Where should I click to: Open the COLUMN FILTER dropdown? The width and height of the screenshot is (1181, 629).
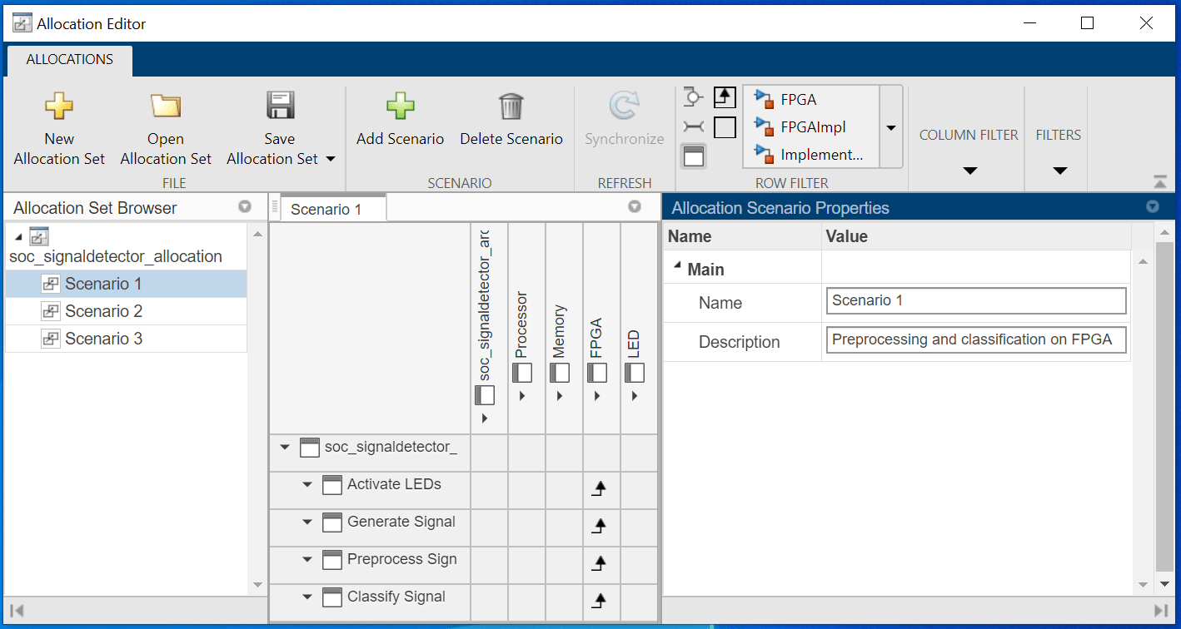click(x=969, y=171)
